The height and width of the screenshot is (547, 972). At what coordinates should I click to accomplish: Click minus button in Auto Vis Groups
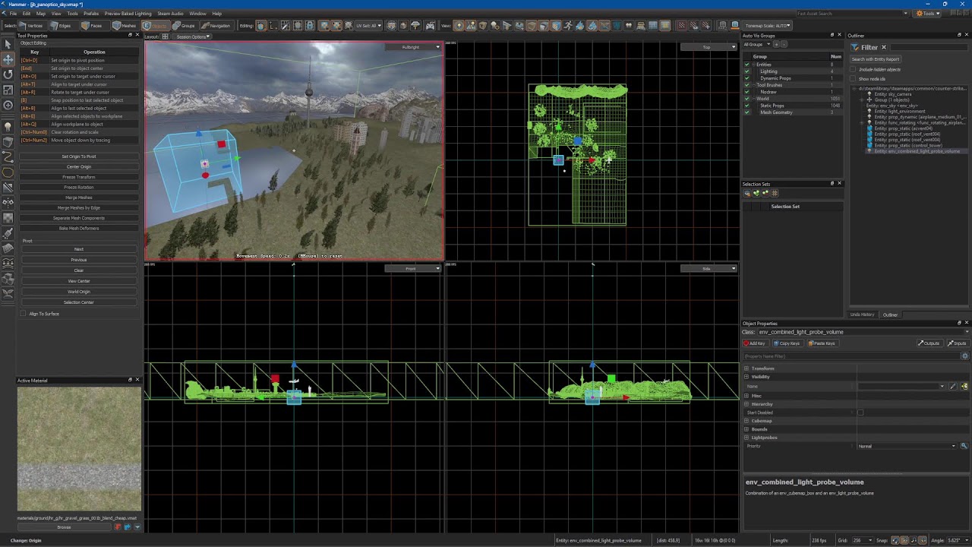(x=784, y=44)
